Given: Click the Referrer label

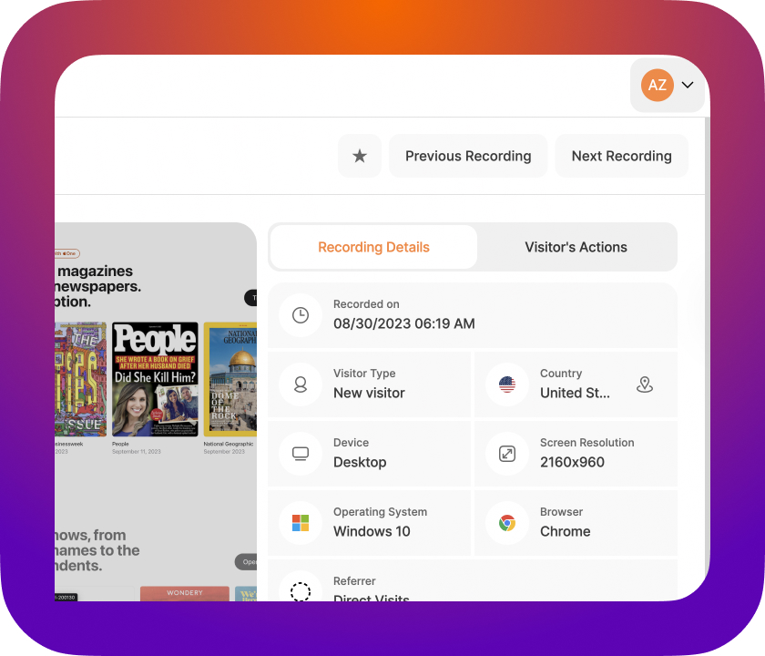Looking at the screenshot, I should (354, 581).
